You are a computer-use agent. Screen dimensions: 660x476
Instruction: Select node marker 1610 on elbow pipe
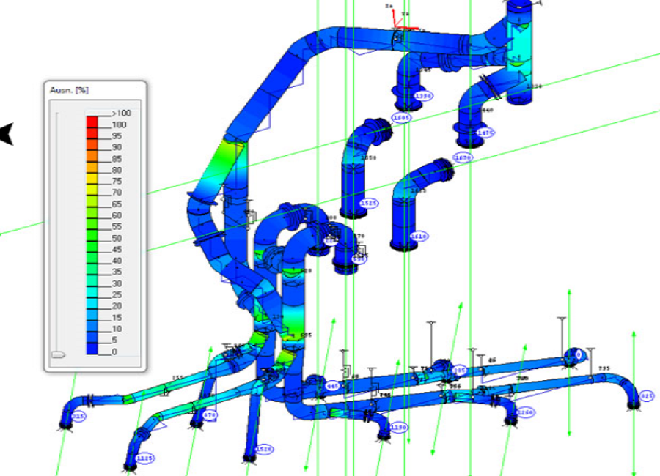tap(419, 237)
